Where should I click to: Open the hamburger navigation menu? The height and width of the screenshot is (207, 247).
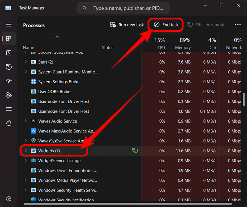pyautogui.click(x=9, y=25)
